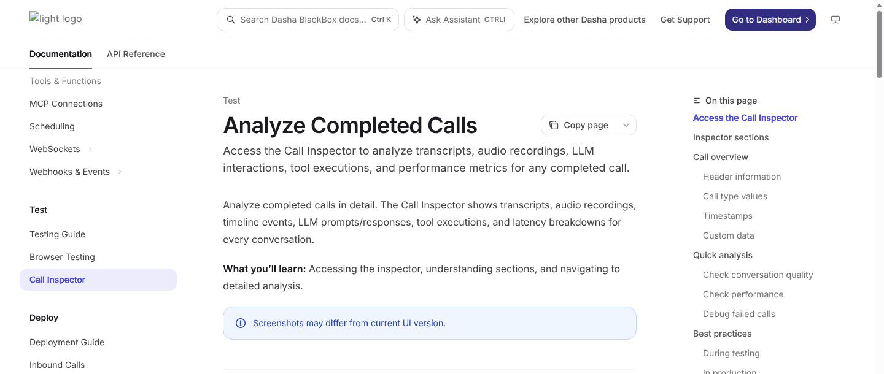Jump to Call type values subsection
The width and height of the screenshot is (884, 374).
735,196
